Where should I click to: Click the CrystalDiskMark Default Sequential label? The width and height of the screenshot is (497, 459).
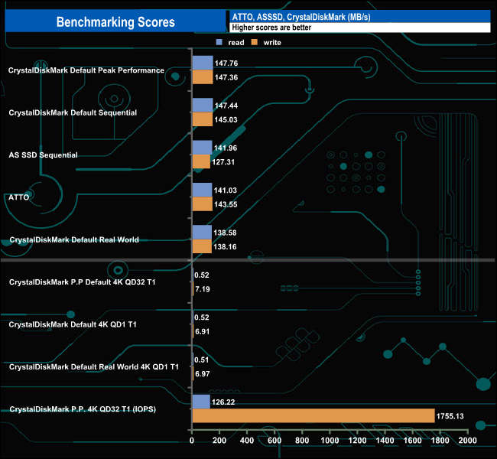(x=73, y=113)
